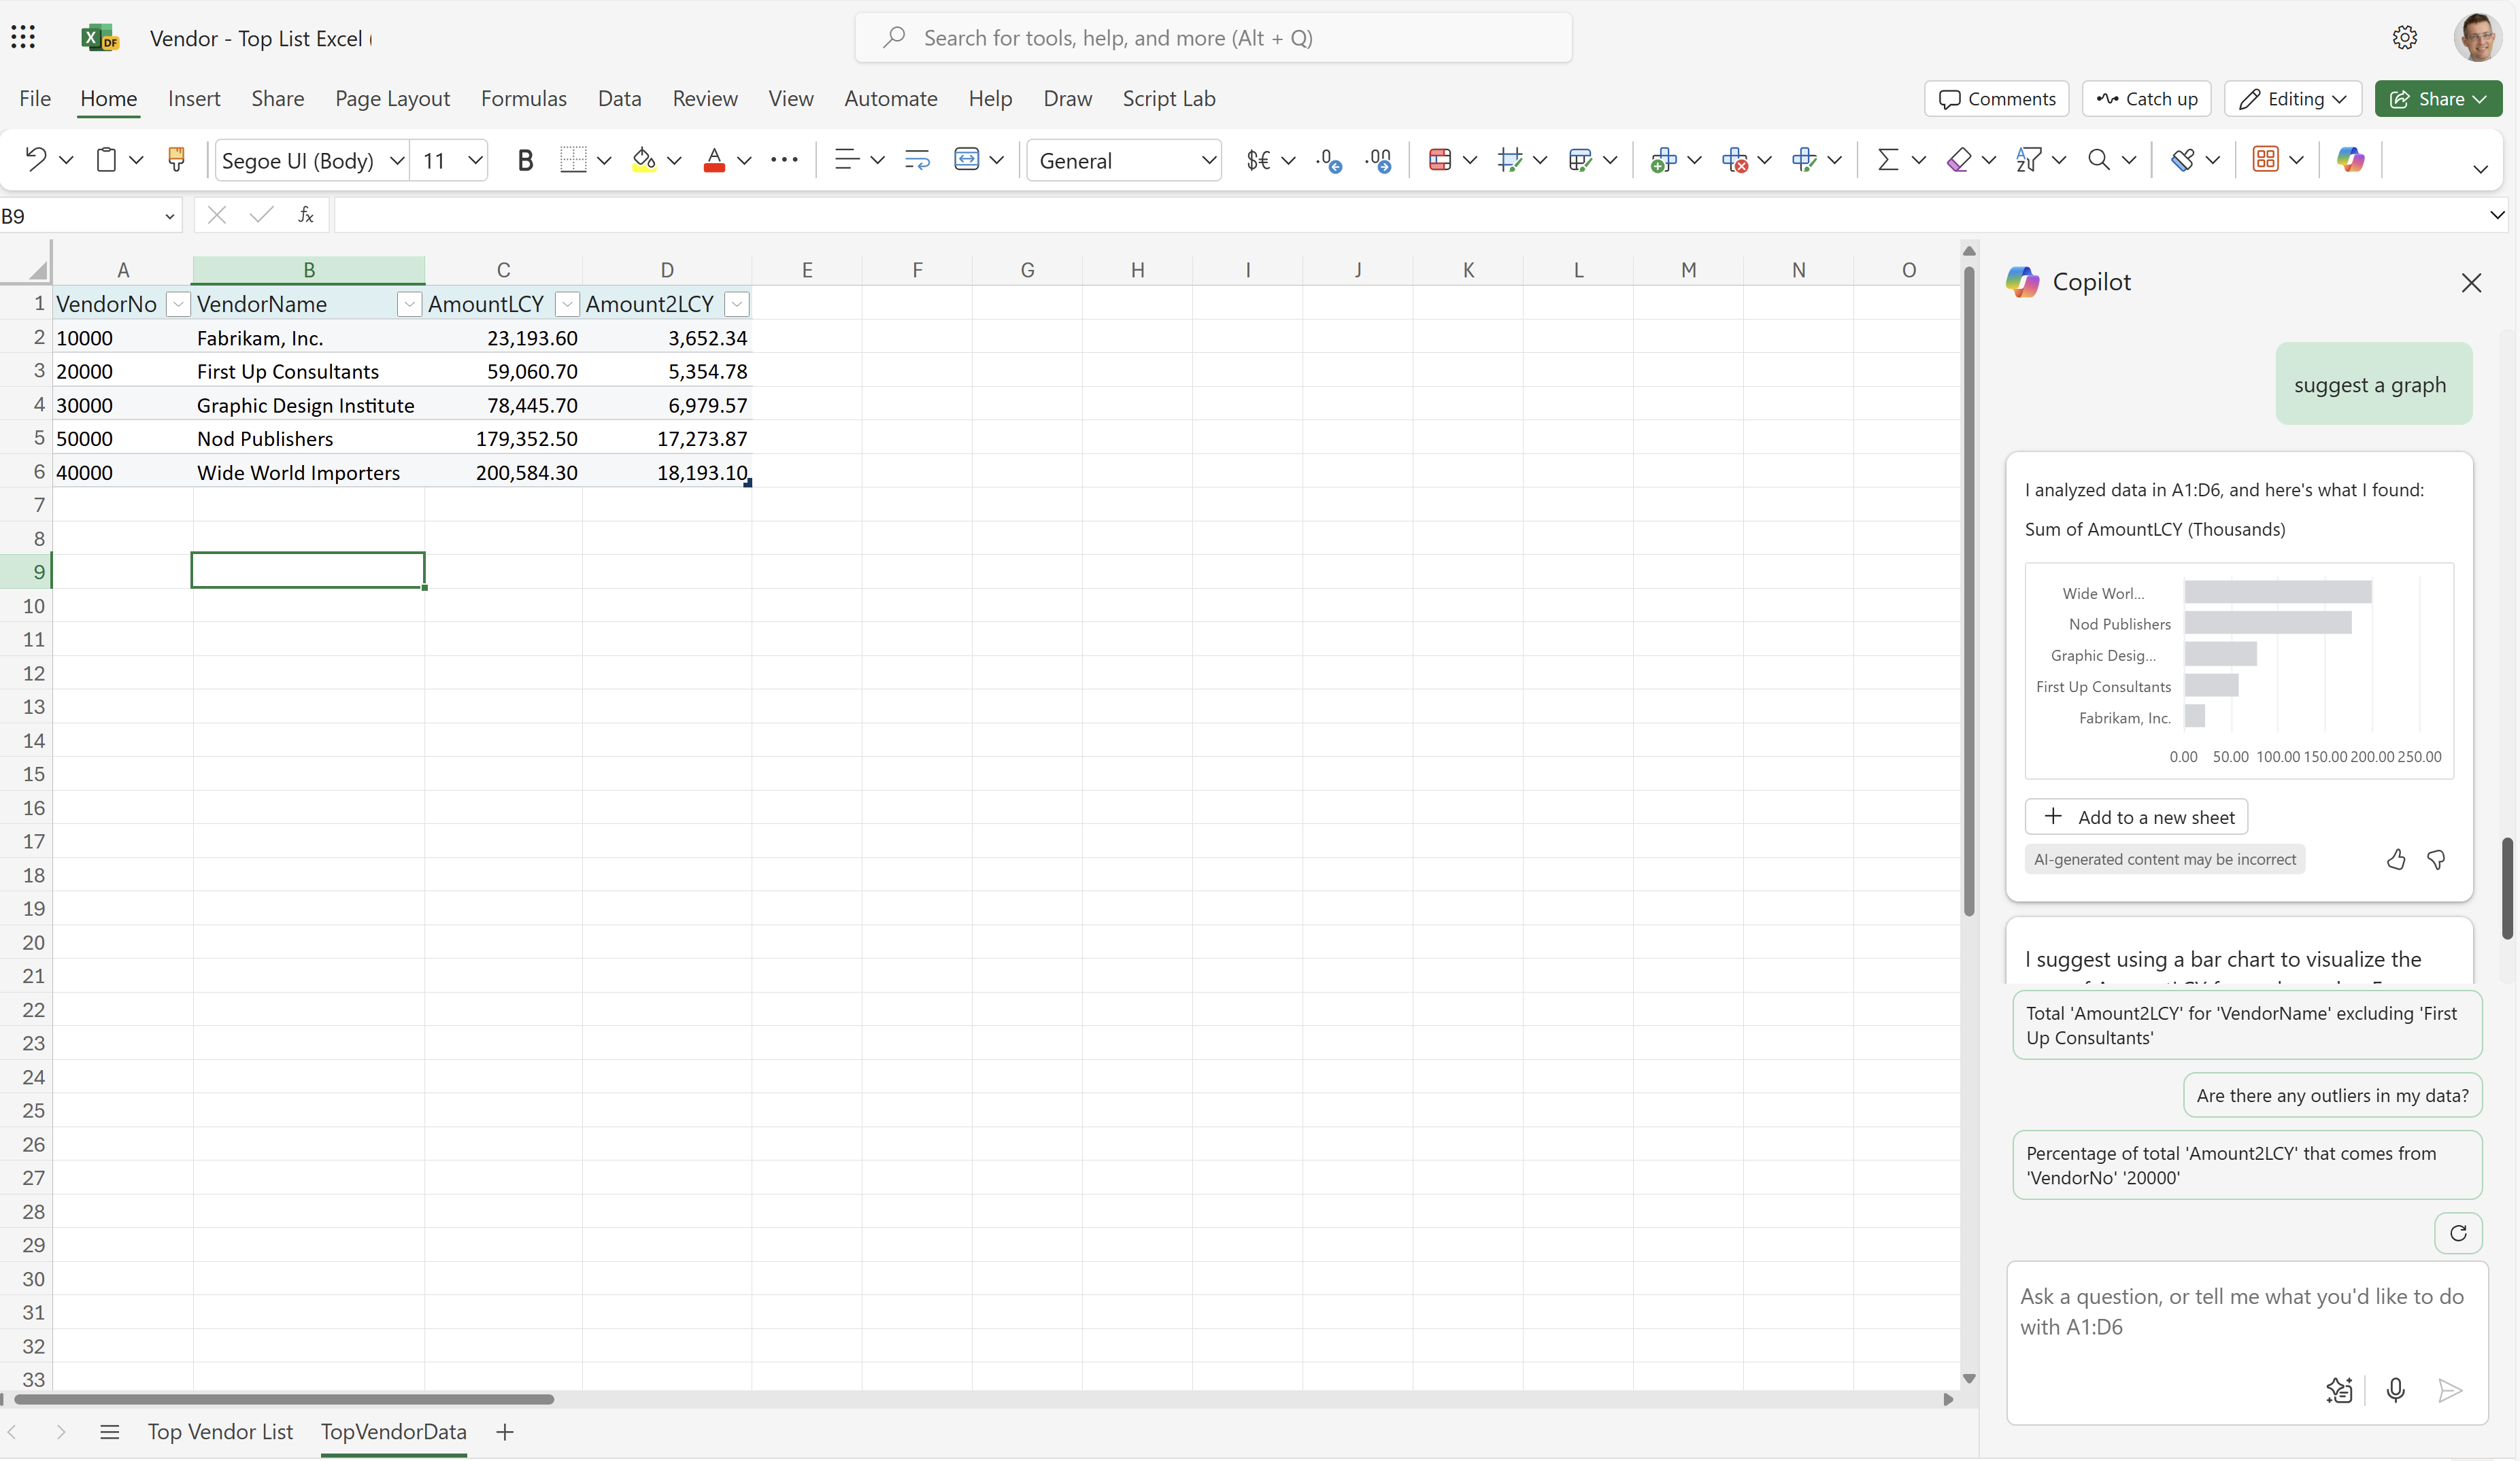Enable filter on Amount2LCY column
Screen dimensions: 2520x1461
pos(736,305)
